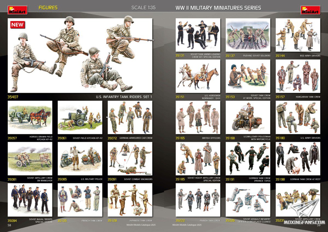The width and height of the screenshot is (328, 232).
Task: Click product number 35128
Action: [x=112, y=221]
